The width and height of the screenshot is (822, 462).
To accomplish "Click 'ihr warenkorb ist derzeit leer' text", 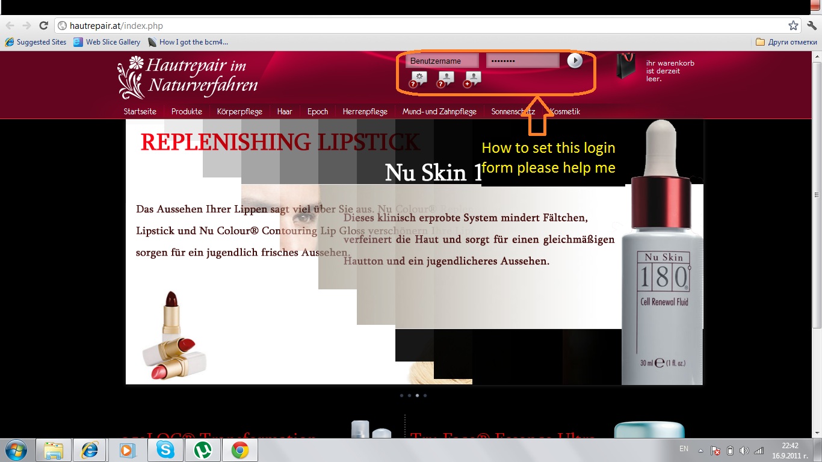I will [x=670, y=71].
